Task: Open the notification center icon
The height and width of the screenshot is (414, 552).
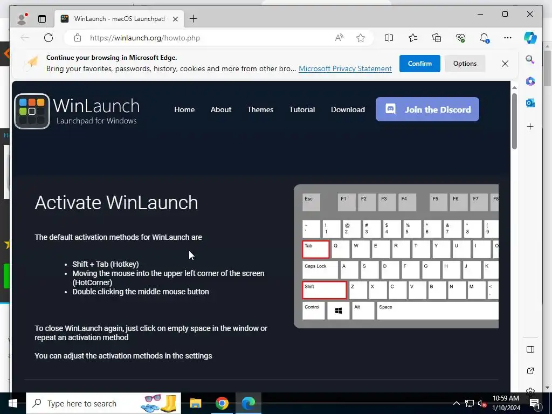Action: point(535,403)
